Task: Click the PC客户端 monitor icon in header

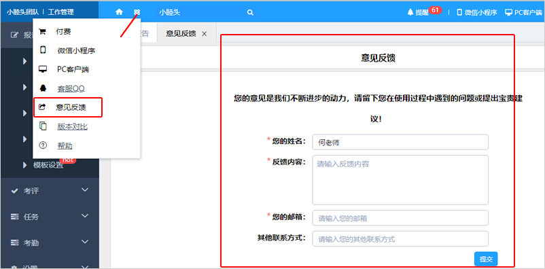Action: pyautogui.click(x=509, y=12)
